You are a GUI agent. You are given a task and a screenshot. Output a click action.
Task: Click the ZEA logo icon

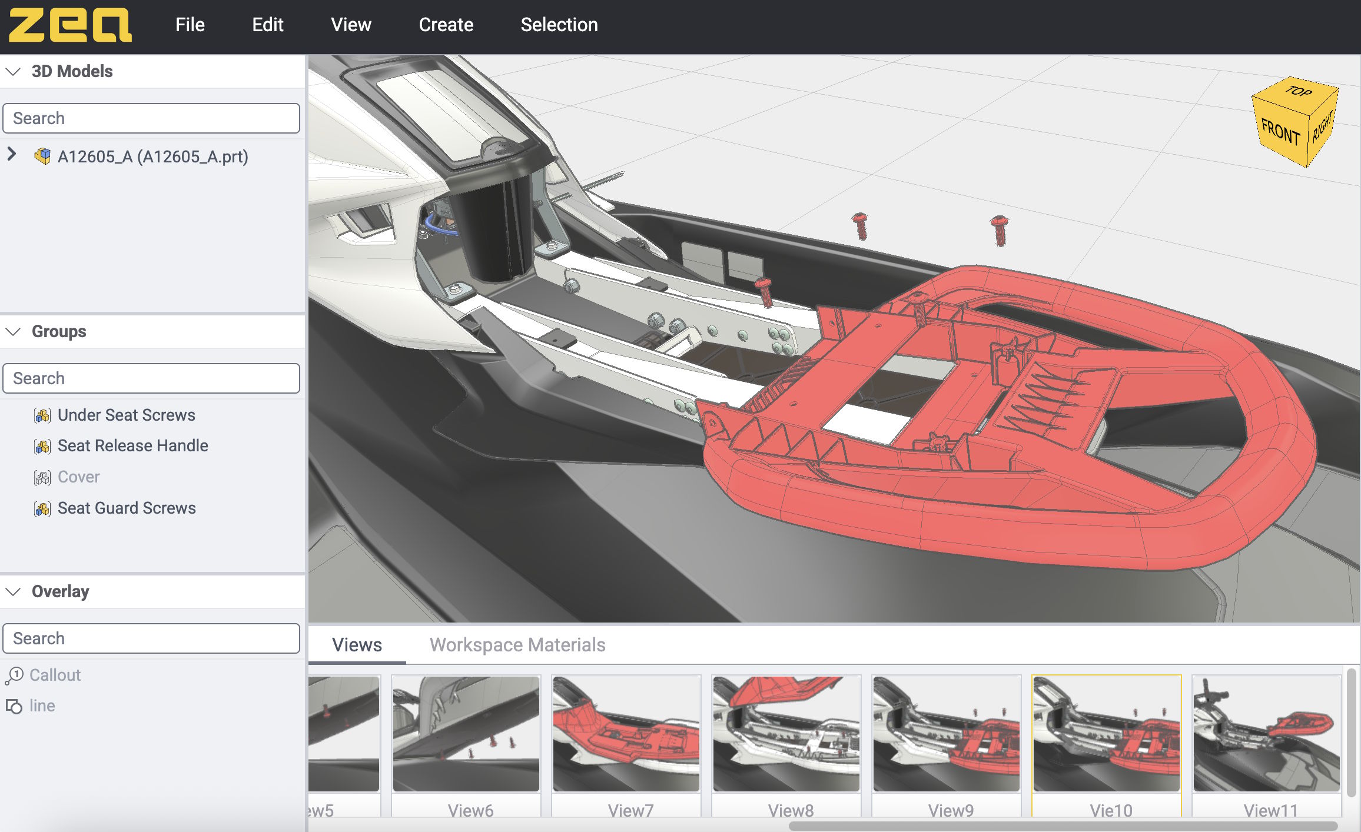(x=70, y=25)
